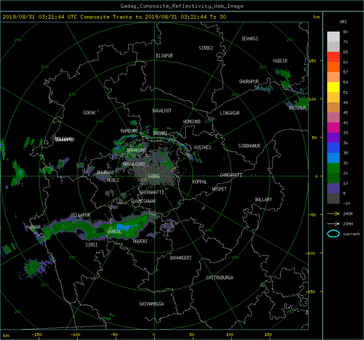
Task: Click the GOKAK city label
Action: [89, 113]
